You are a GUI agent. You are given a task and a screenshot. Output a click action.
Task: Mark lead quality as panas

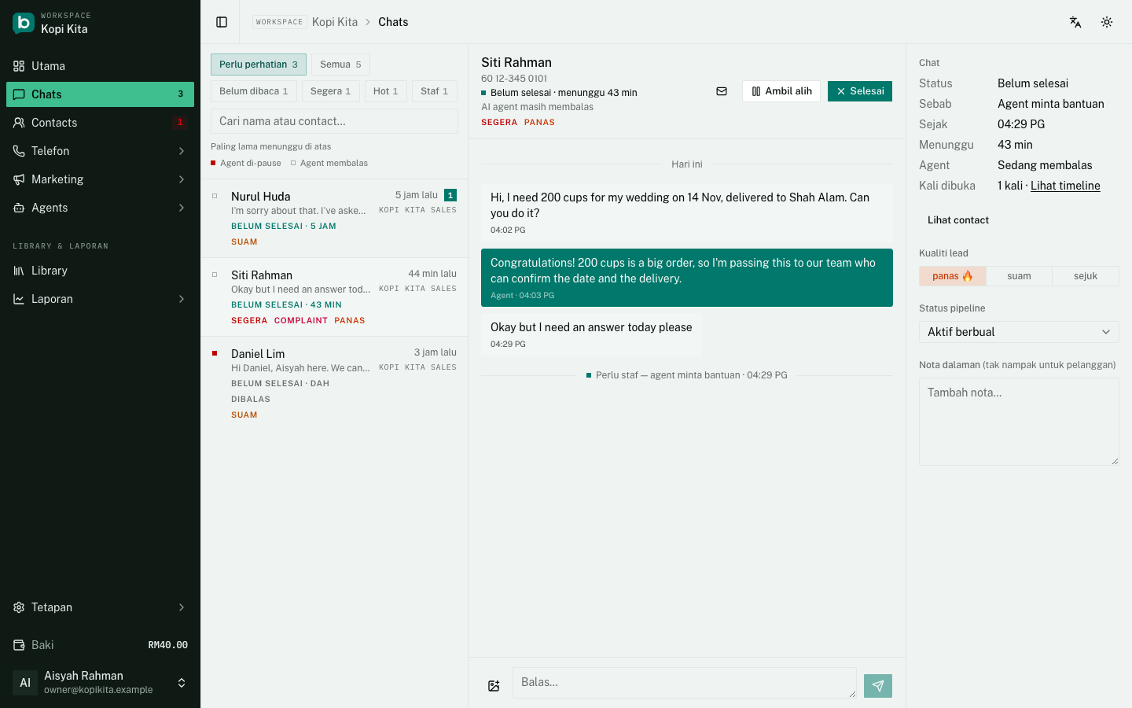coord(953,276)
